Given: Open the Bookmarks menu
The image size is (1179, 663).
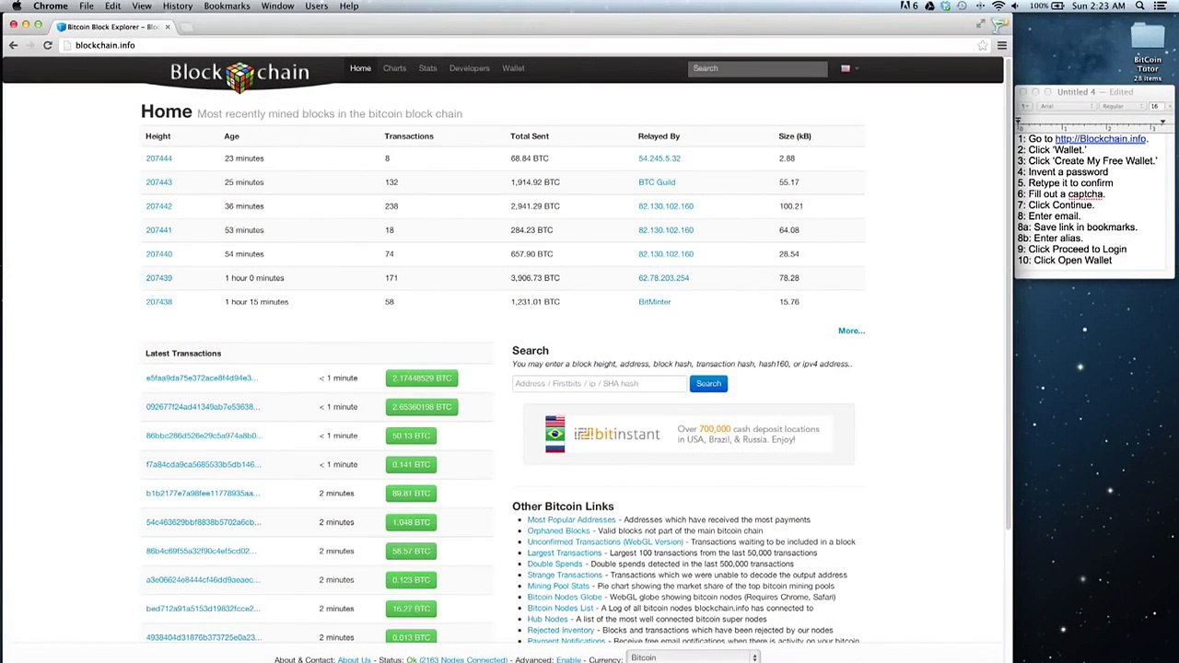Looking at the screenshot, I should (x=227, y=6).
